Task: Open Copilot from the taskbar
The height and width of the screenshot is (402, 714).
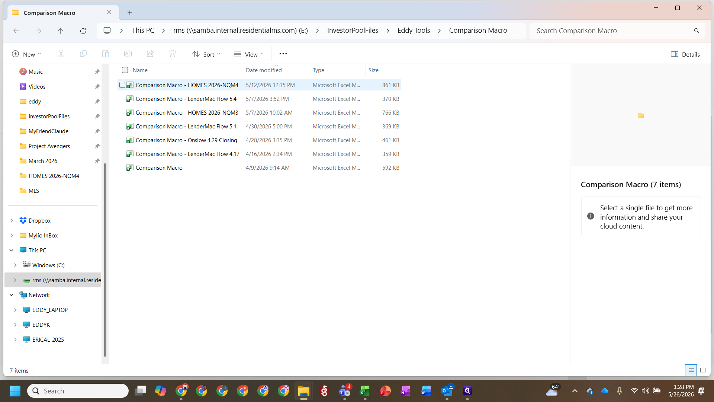Action: [161, 391]
